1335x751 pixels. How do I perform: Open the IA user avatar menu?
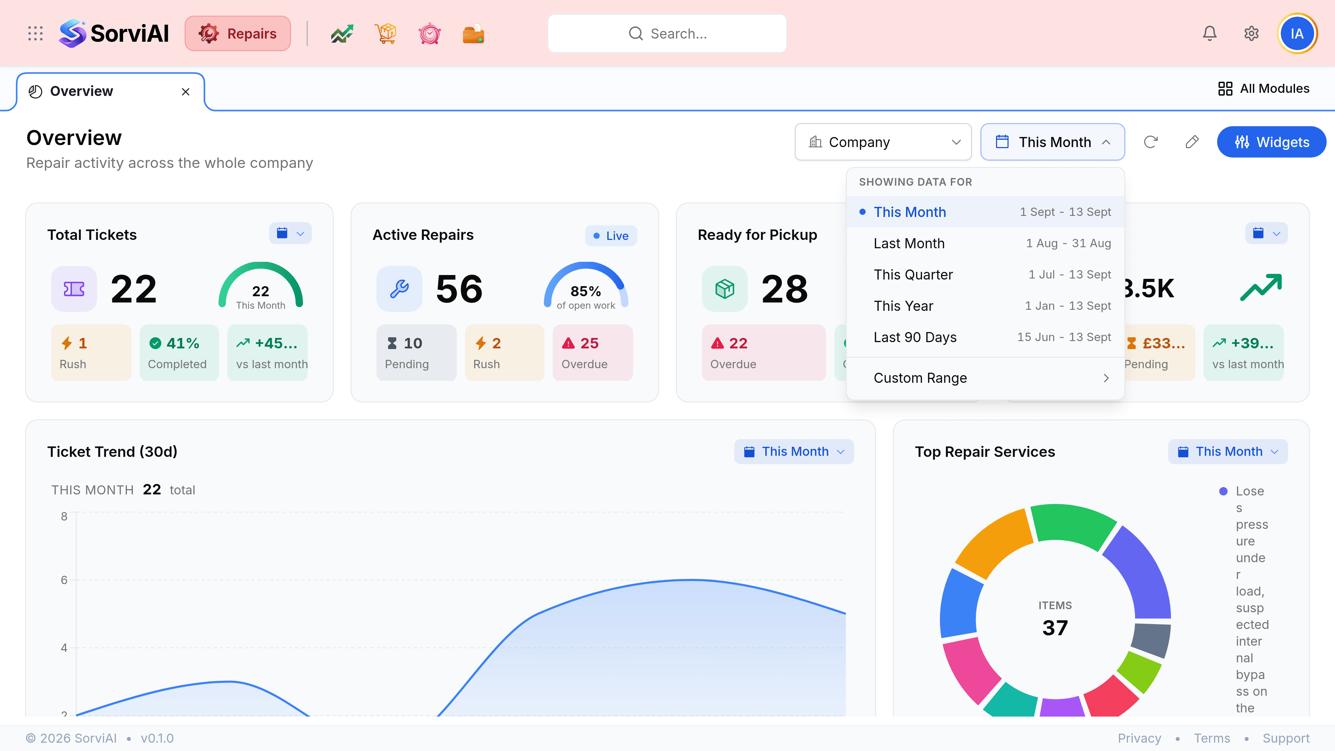pyautogui.click(x=1297, y=34)
